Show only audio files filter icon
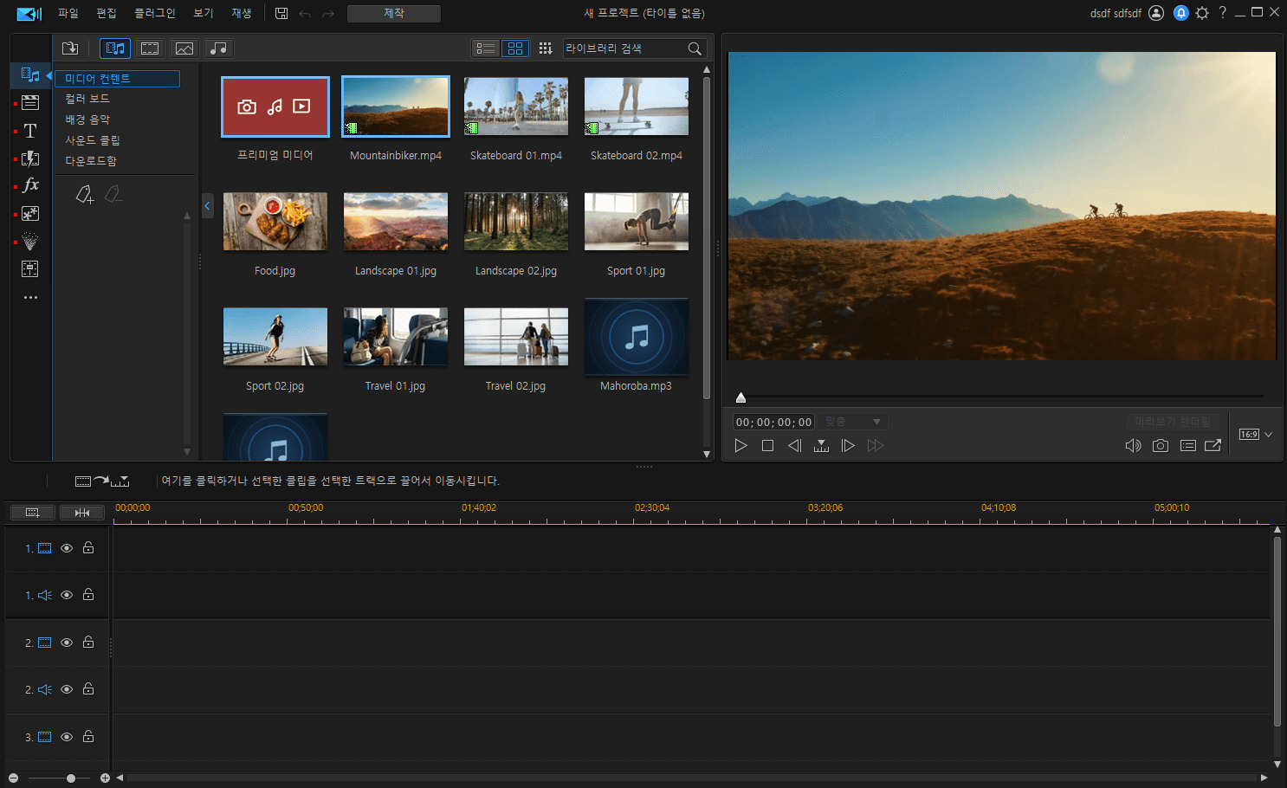 (x=219, y=48)
